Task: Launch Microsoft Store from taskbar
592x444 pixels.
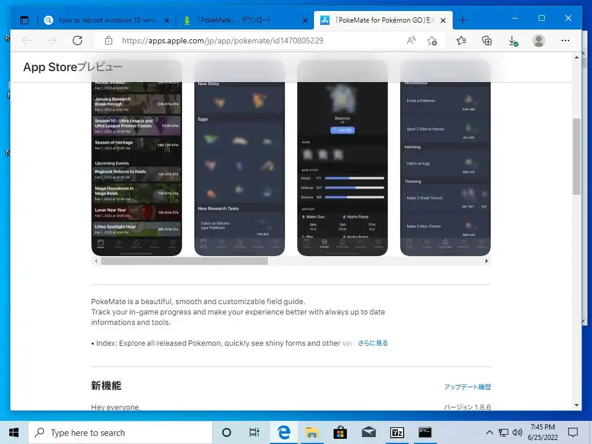Action: tap(340, 432)
